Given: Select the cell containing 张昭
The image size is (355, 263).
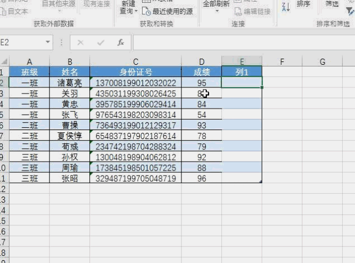Looking at the screenshot, I should click(x=70, y=178).
